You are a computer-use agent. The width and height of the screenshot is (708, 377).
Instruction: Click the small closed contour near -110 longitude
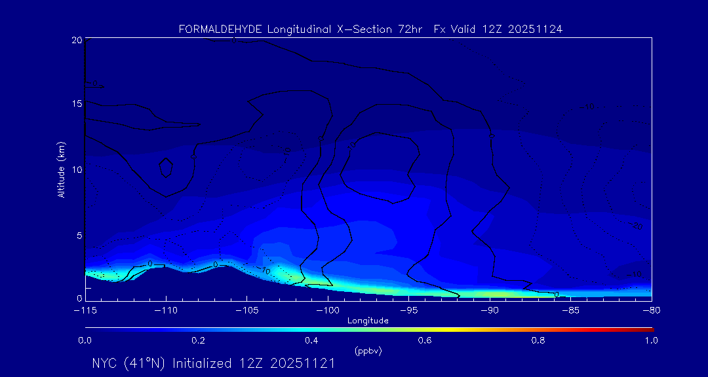[166, 168]
